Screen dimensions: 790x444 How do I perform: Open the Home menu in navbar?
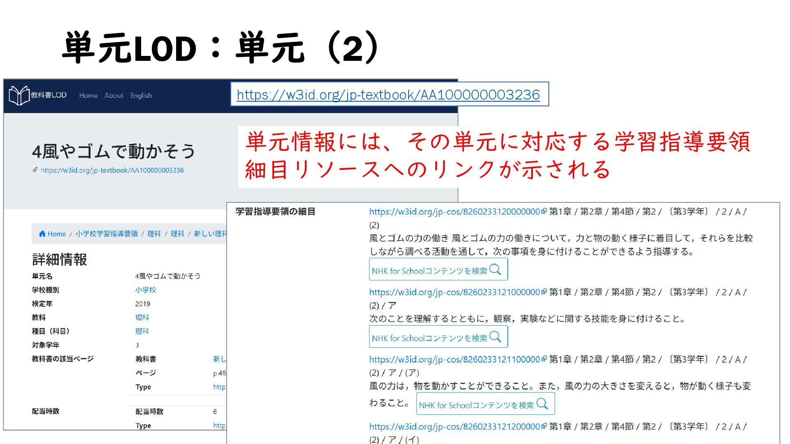point(88,95)
